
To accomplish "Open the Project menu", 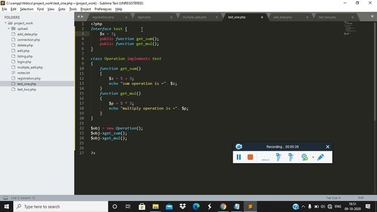I will [x=85, y=9].
